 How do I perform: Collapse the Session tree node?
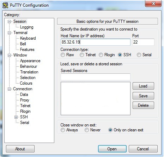click(9, 21)
